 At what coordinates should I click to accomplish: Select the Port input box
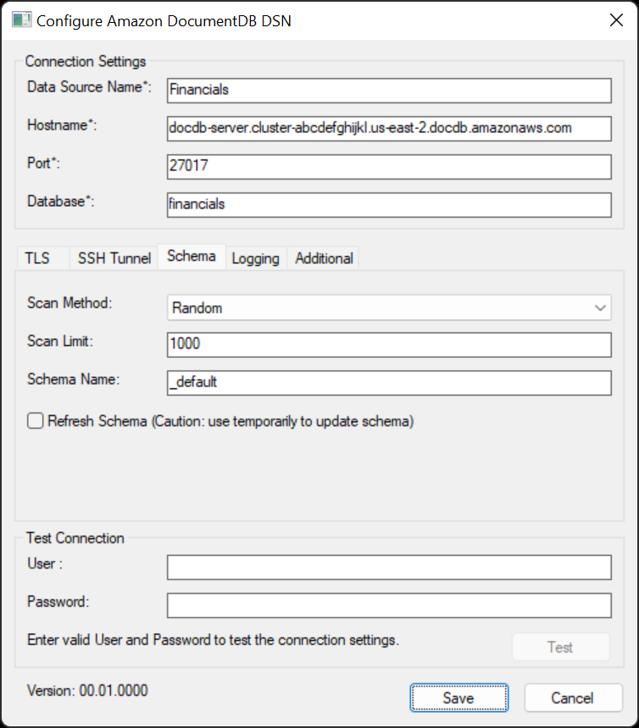(x=389, y=167)
